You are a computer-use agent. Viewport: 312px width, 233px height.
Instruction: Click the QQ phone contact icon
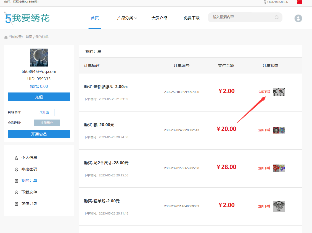265,2
